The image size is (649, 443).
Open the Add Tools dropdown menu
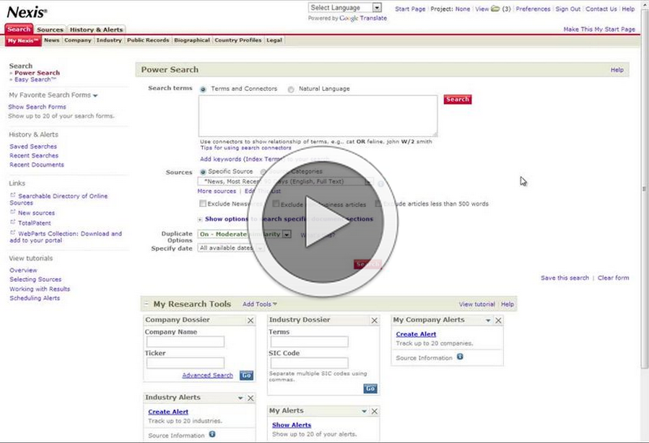pyautogui.click(x=260, y=304)
